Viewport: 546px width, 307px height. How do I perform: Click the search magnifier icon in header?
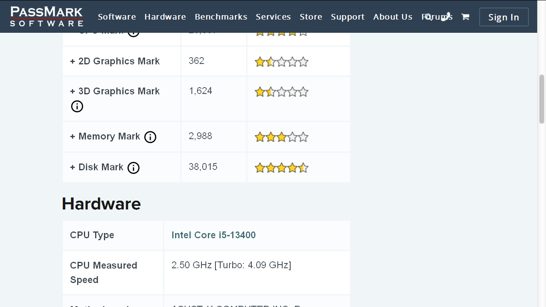[x=428, y=17]
